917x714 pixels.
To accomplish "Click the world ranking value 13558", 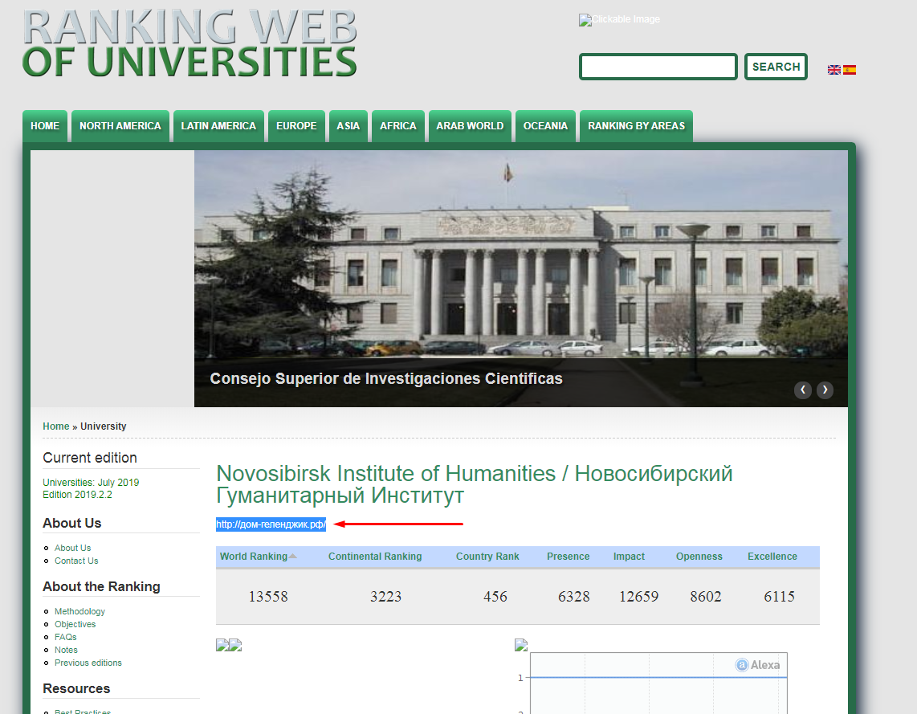I will (268, 597).
